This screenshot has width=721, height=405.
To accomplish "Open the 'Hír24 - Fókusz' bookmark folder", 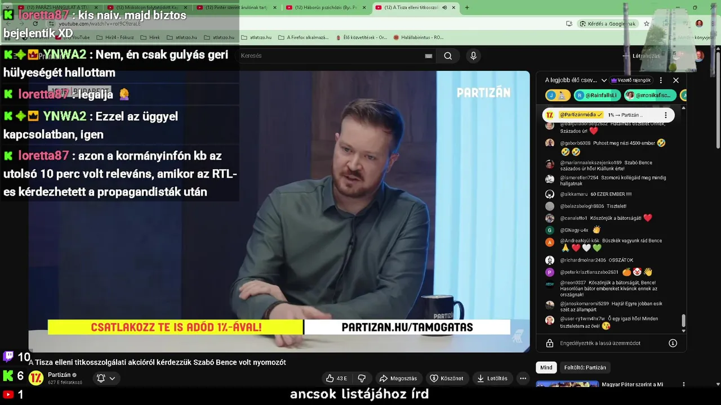I will tap(114, 37).
